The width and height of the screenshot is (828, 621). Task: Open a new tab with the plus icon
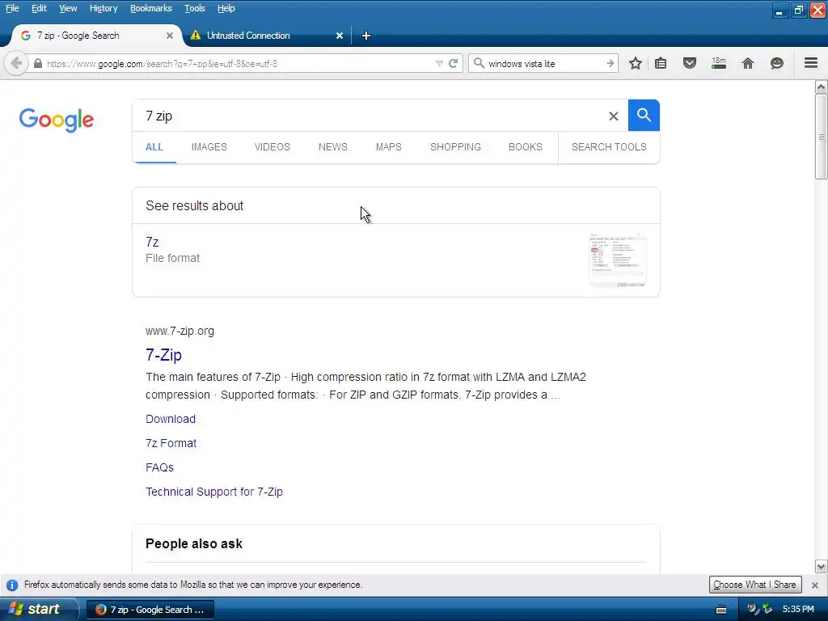[366, 36]
